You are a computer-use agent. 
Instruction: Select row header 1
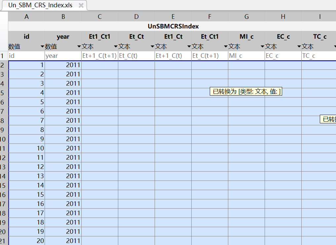[4, 56]
